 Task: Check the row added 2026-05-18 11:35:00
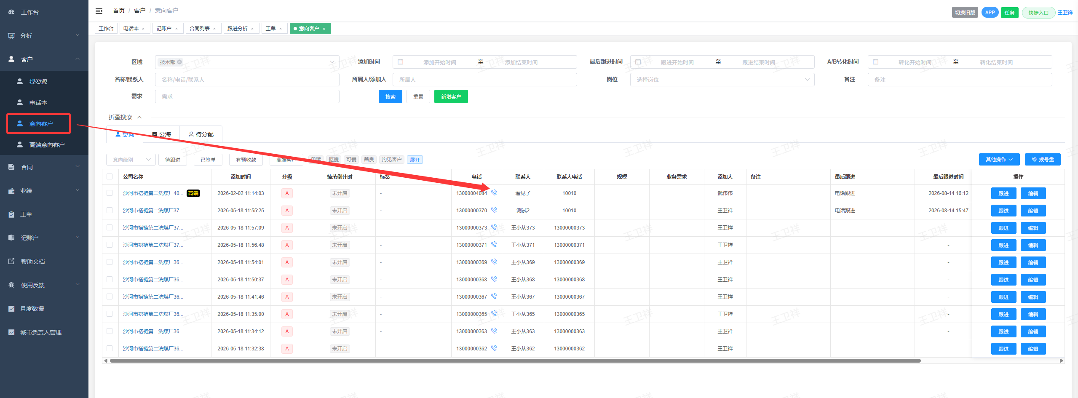click(110, 314)
